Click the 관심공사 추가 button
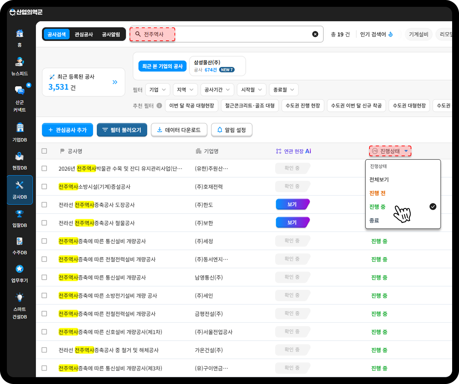Image resolution: width=459 pixels, height=384 pixels. pos(68,130)
